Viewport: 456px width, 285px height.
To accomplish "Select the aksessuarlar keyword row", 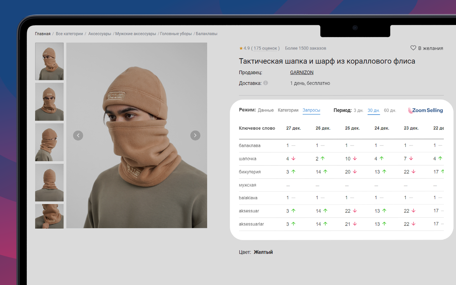I will click(341, 224).
